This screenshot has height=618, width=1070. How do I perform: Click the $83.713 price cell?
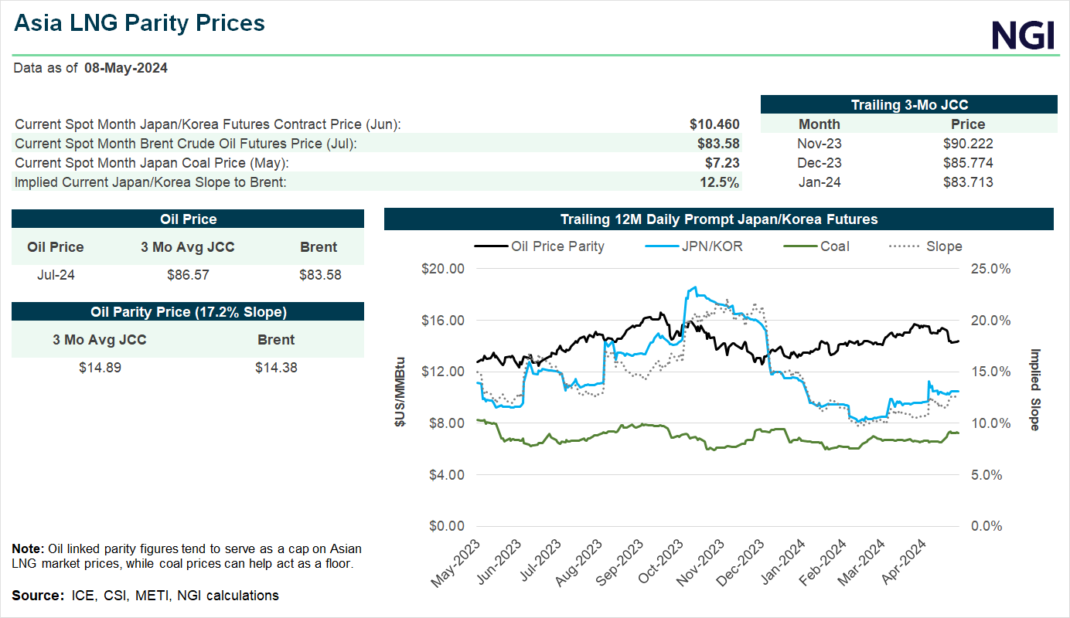coord(968,182)
